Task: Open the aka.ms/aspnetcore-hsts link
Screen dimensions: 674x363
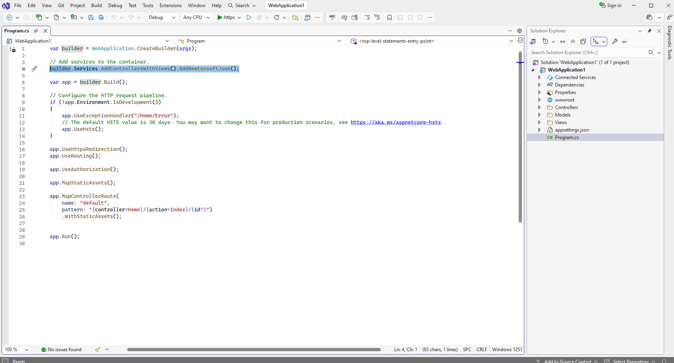Action: coord(395,122)
